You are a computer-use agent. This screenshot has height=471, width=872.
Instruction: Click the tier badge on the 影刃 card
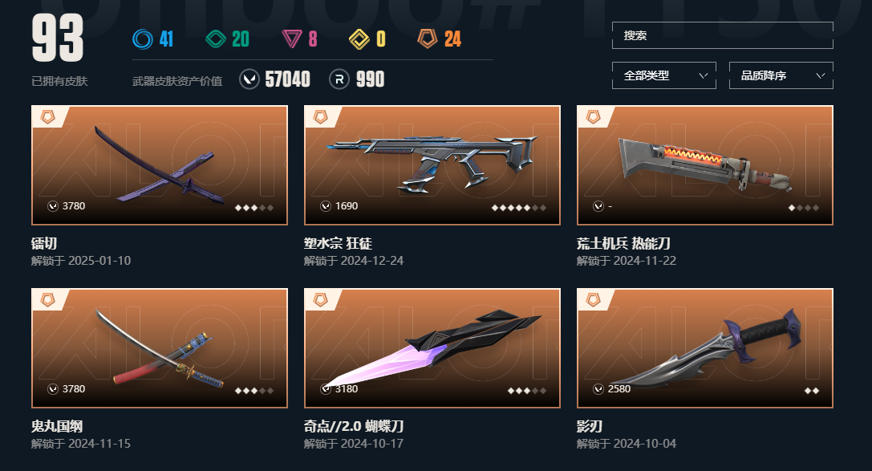point(594,300)
